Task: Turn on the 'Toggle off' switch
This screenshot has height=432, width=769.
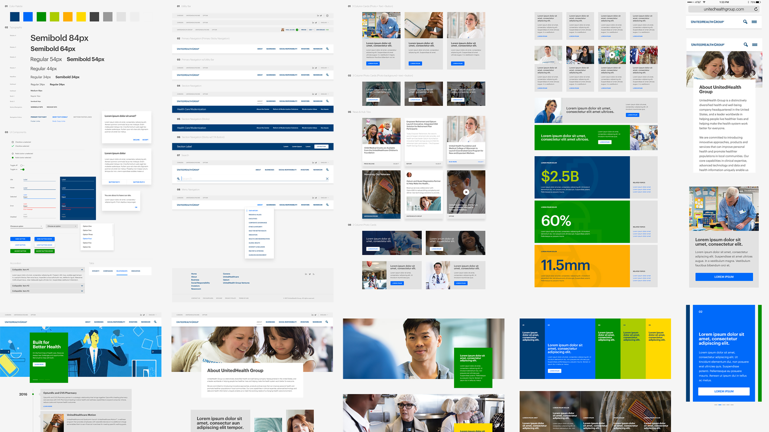Action: (22, 165)
